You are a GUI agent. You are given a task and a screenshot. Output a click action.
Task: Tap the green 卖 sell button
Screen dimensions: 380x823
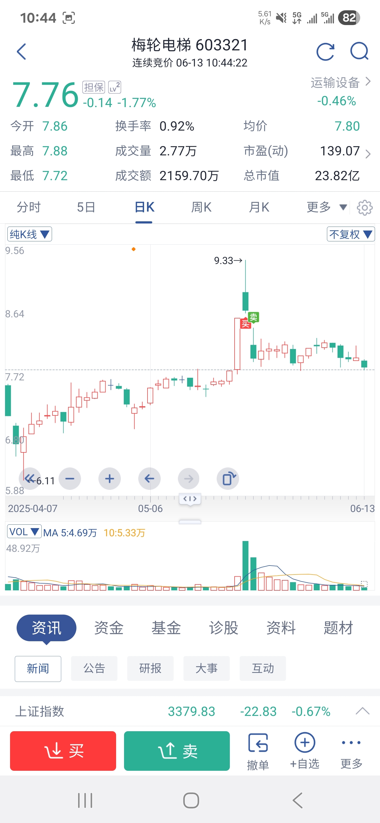(x=177, y=751)
